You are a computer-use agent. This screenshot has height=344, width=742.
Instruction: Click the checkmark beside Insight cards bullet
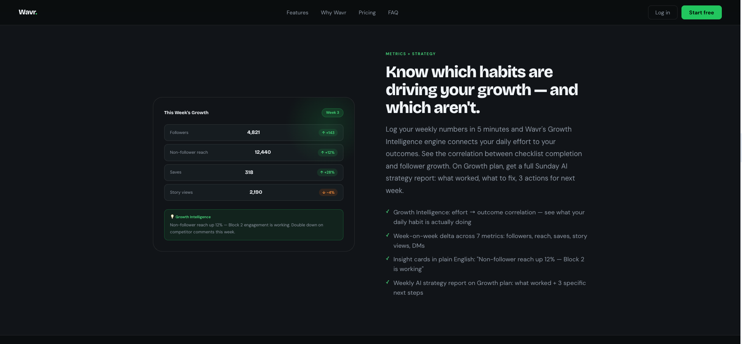point(388,259)
